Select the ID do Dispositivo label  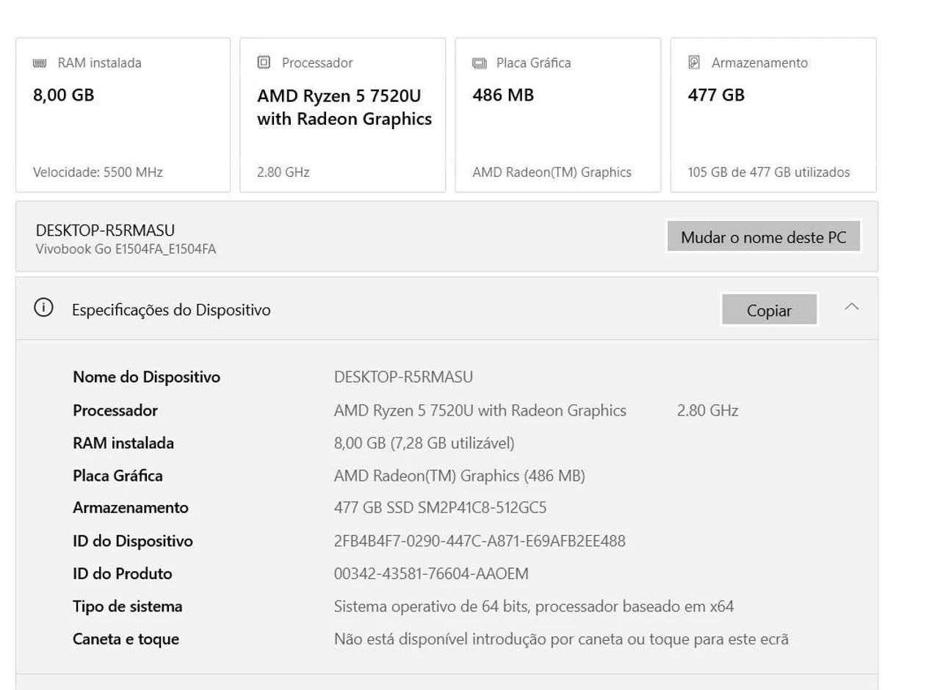(x=132, y=542)
